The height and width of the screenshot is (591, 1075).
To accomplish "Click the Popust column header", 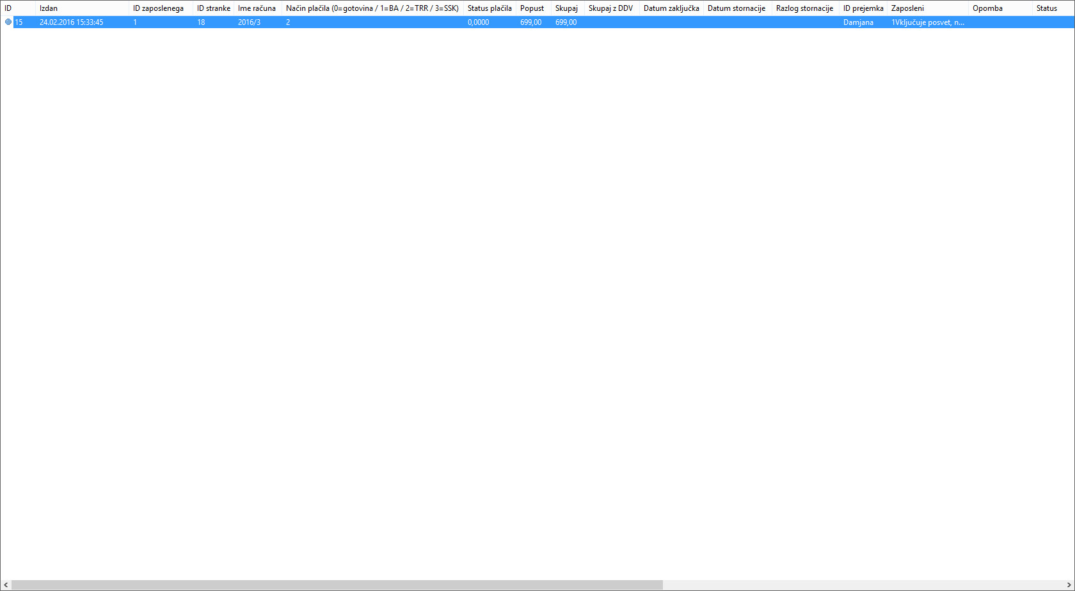I will click(x=532, y=8).
